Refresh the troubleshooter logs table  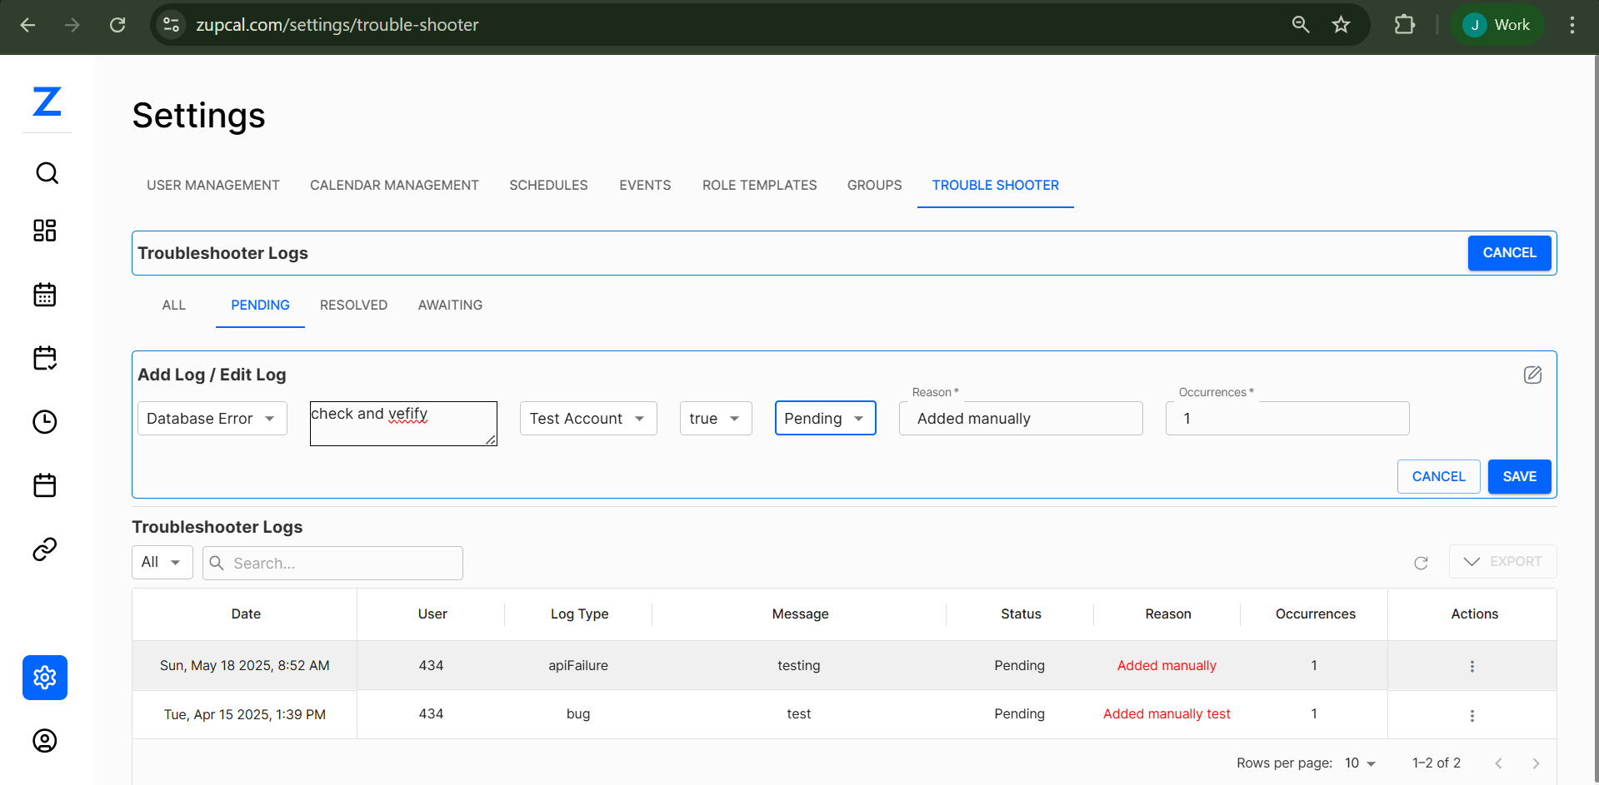coord(1421,564)
